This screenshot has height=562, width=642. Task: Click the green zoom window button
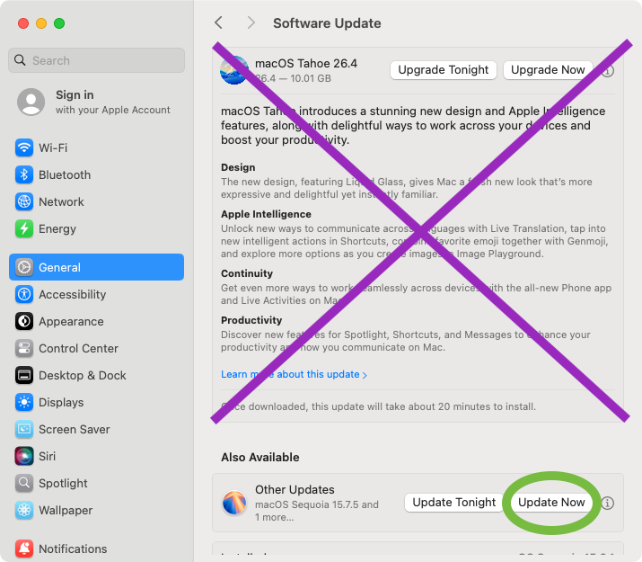pyautogui.click(x=59, y=23)
